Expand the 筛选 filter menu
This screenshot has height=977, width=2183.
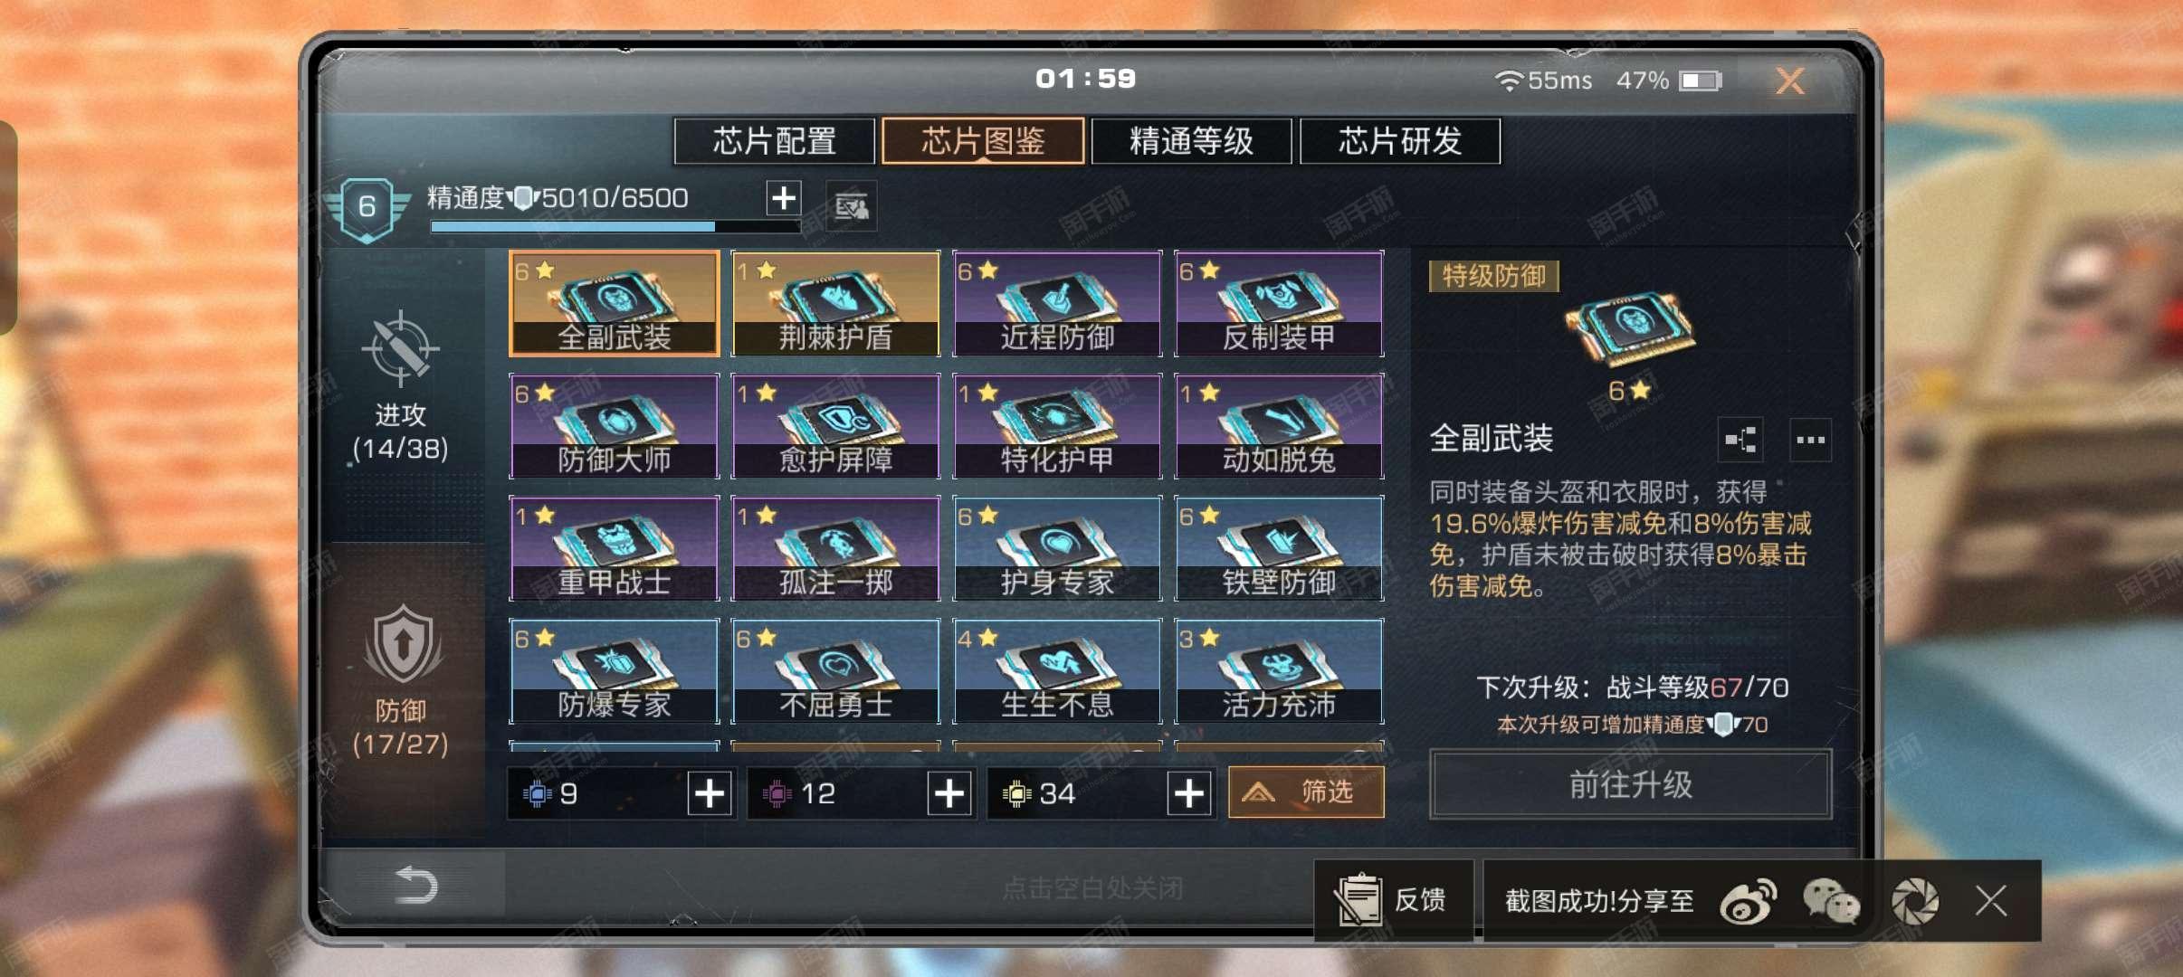(1306, 792)
